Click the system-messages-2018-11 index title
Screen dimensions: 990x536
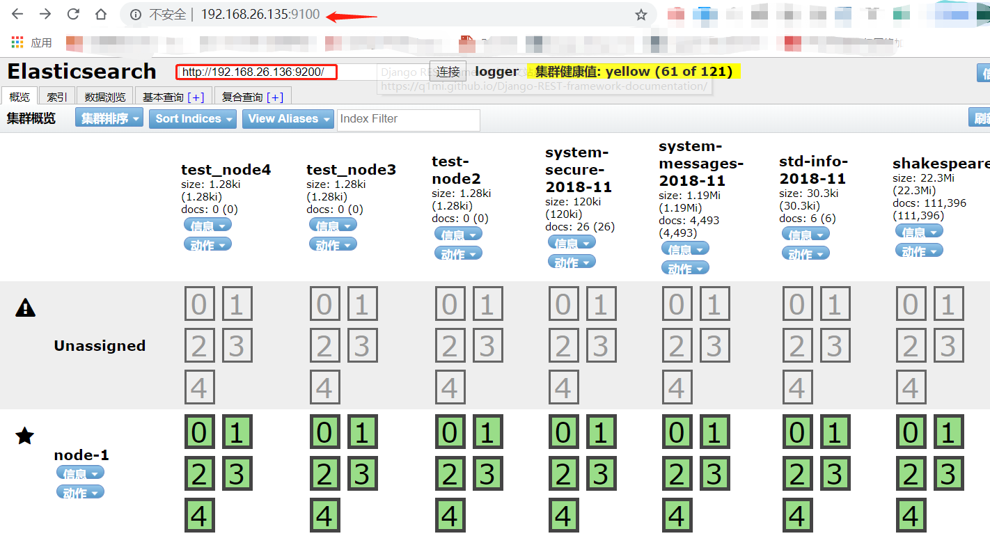701,164
